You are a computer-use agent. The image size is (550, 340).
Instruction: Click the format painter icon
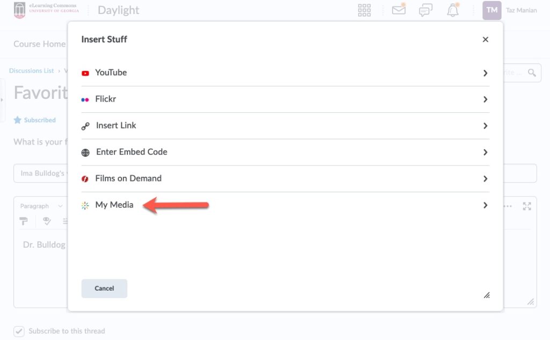pyautogui.click(x=24, y=221)
